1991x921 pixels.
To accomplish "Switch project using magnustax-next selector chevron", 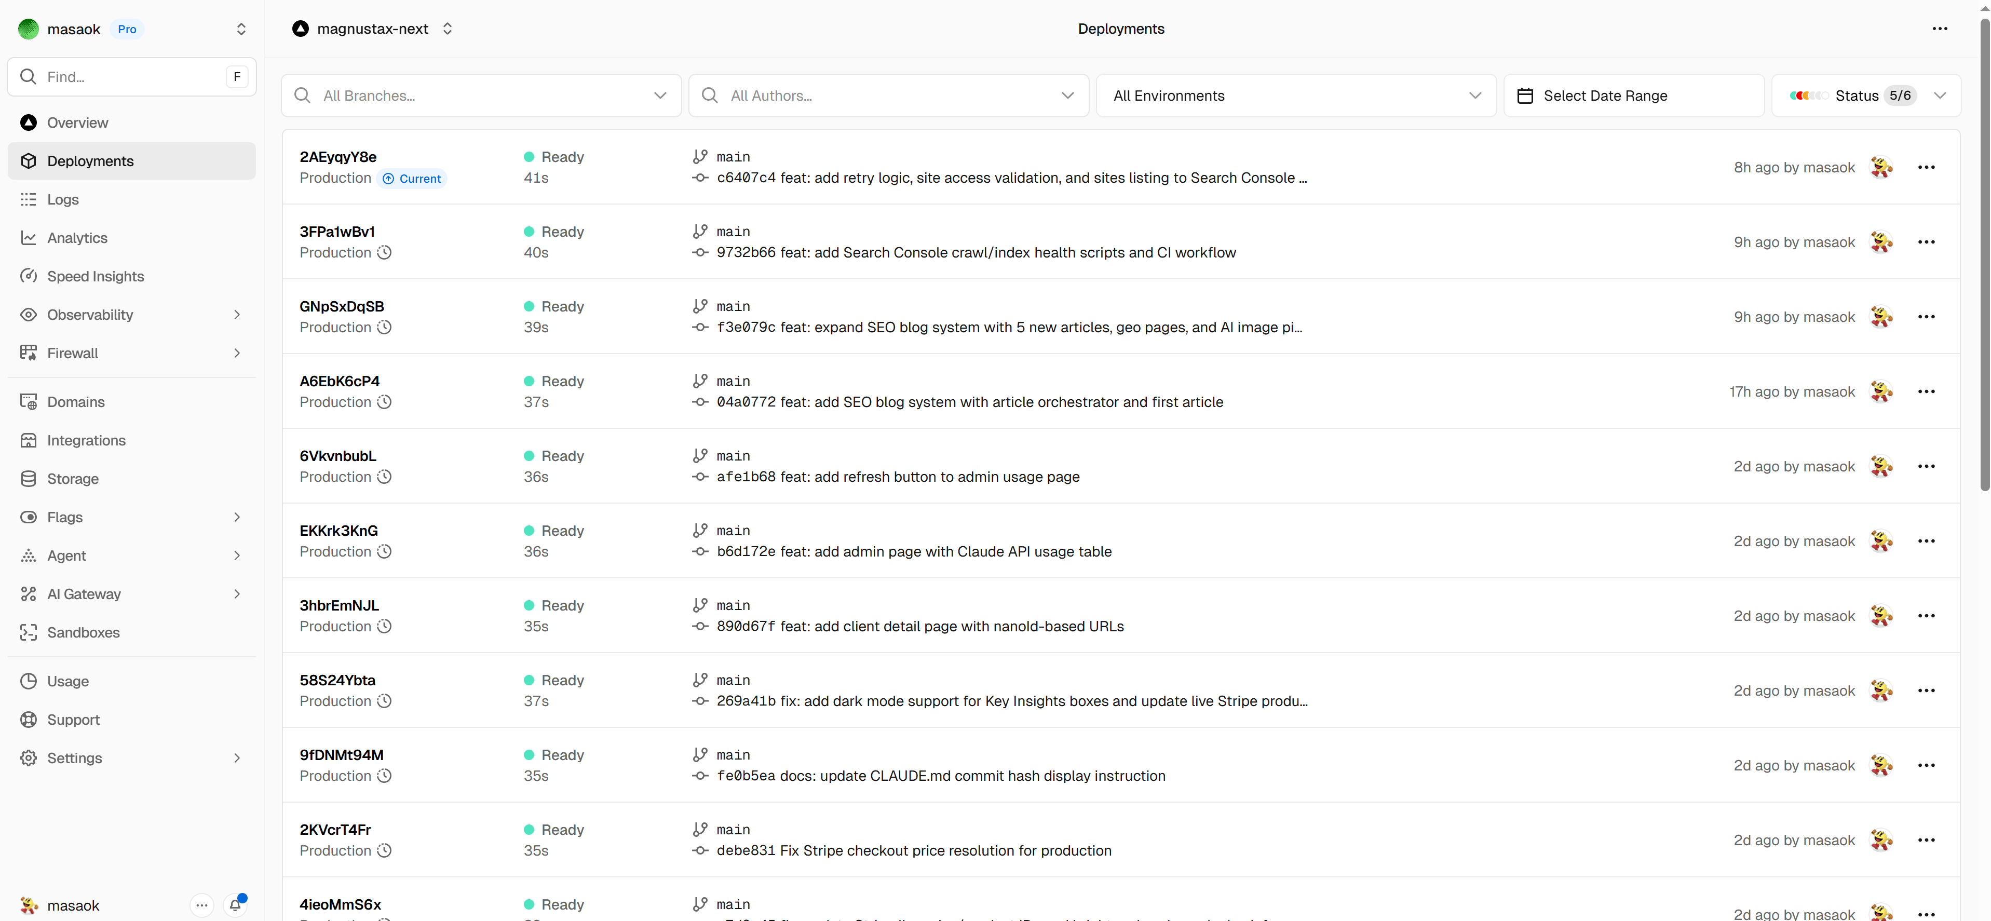I will tap(448, 29).
